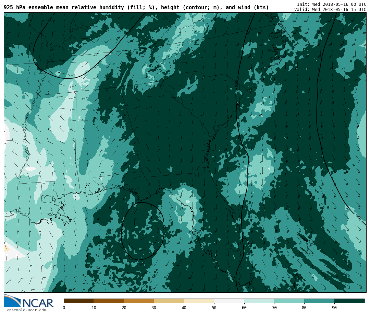This screenshot has height=314, width=370.
Task: Click the Valid time text
Action: [x=330, y=10]
